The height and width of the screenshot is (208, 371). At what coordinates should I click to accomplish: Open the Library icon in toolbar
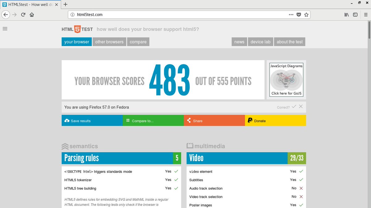click(347, 14)
